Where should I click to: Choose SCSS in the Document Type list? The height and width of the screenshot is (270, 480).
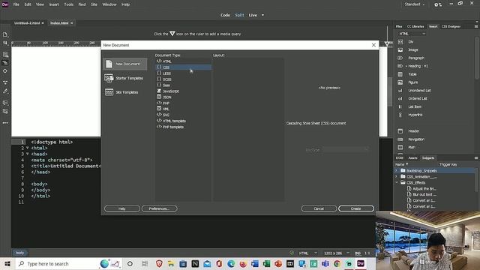tap(183, 79)
